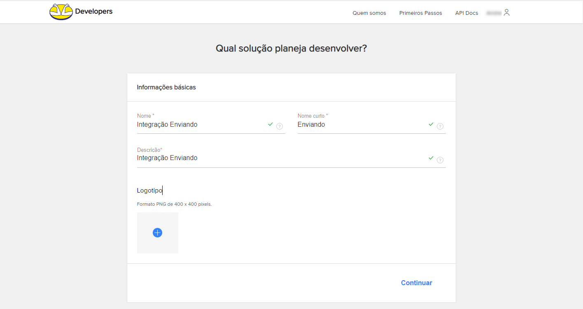Open the Quem somos menu item
583x309 pixels.
click(369, 13)
